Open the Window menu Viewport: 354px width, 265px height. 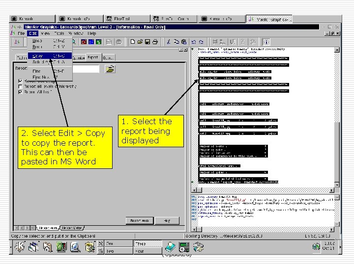coord(76,33)
